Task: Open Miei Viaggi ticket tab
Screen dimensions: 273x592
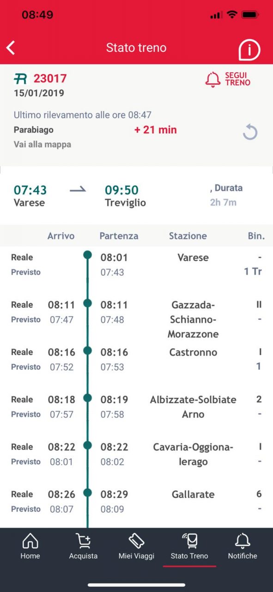Action: pos(136,546)
